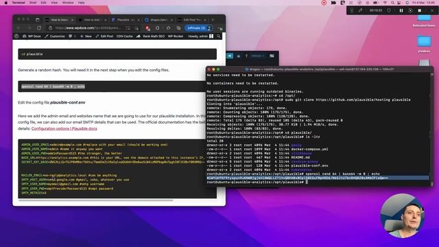
Task: Open the Configuration options Plausible docs link
Action: [x=64, y=128]
